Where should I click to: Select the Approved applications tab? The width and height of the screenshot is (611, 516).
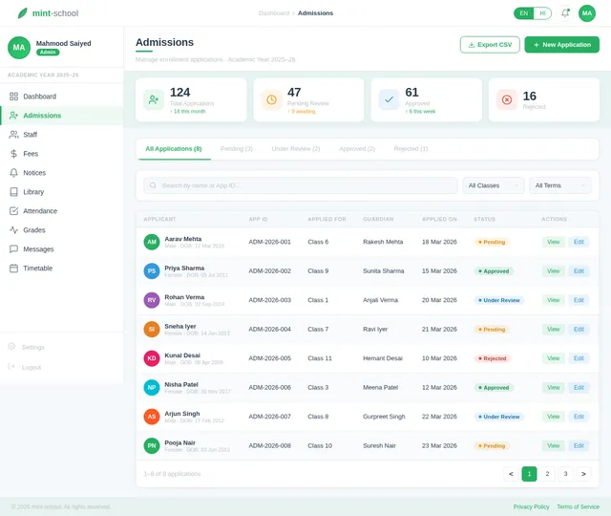(x=356, y=149)
